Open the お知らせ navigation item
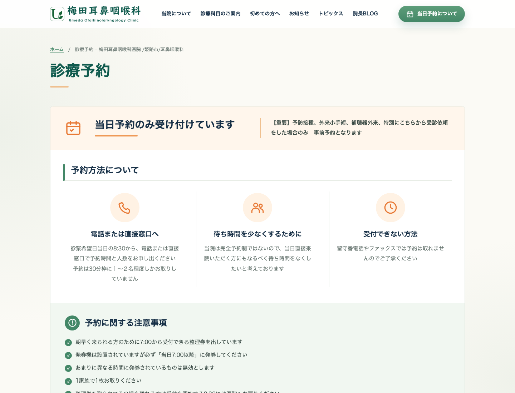Viewport: 515px width, 393px height. point(299,14)
